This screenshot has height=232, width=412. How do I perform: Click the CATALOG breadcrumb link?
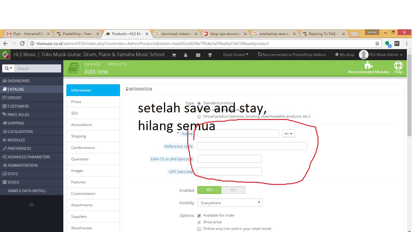tap(93, 64)
